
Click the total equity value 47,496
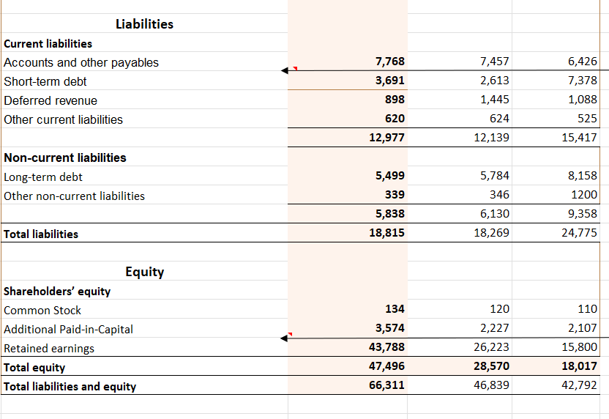(x=348, y=366)
